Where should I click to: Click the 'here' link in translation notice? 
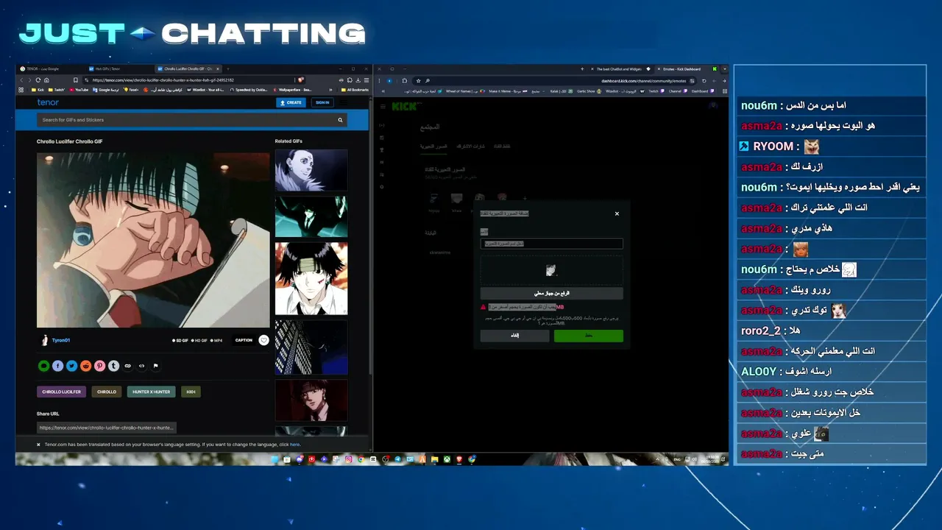tap(295, 445)
